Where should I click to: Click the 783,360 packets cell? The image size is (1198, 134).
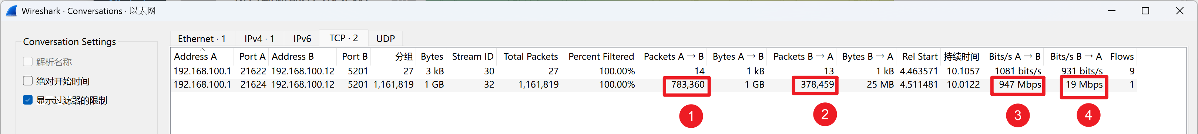point(687,85)
